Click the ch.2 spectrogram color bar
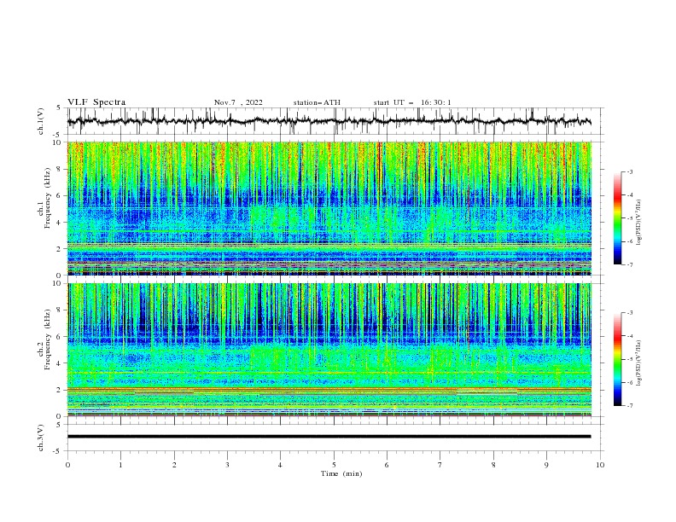Image resolution: width=676 pixels, height=522 pixels. coord(618,359)
